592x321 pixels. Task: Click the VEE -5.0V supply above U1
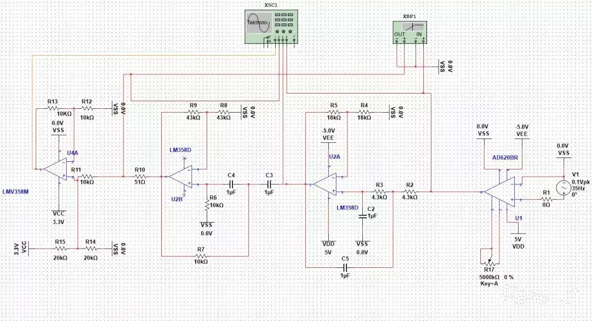[x=522, y=131]
